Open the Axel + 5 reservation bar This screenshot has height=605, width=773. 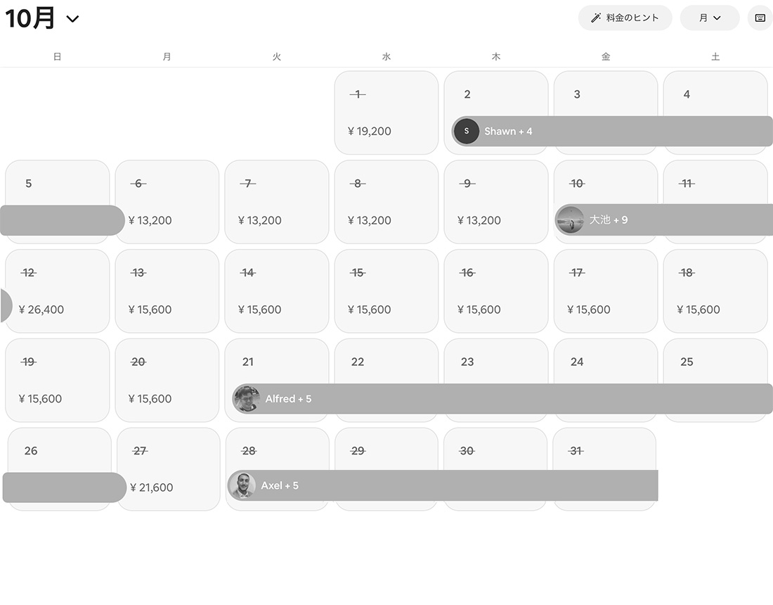point(457,485)
